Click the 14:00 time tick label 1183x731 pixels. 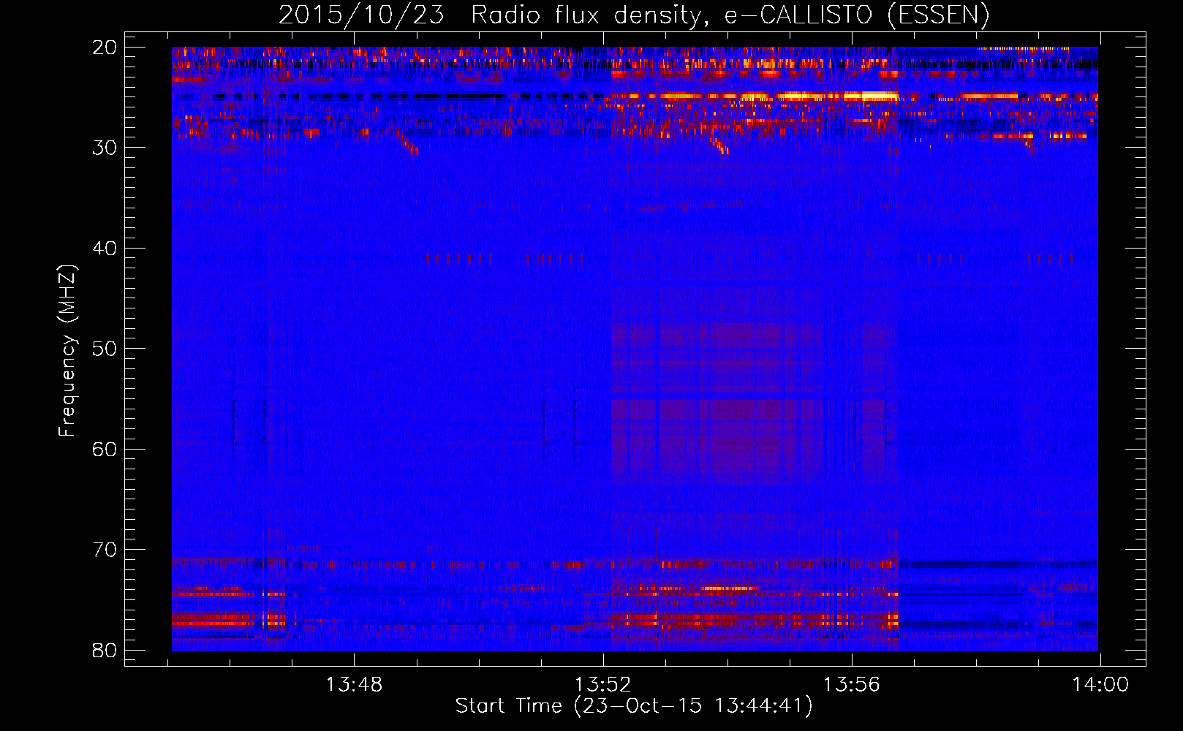(x=1100, y=685)
